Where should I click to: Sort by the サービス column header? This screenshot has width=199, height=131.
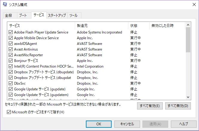click(x=41, y=26)
